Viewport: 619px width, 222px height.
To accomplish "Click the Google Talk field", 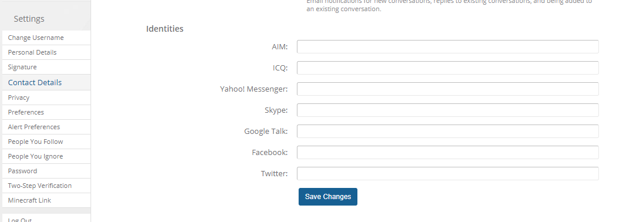I will 448,132.
